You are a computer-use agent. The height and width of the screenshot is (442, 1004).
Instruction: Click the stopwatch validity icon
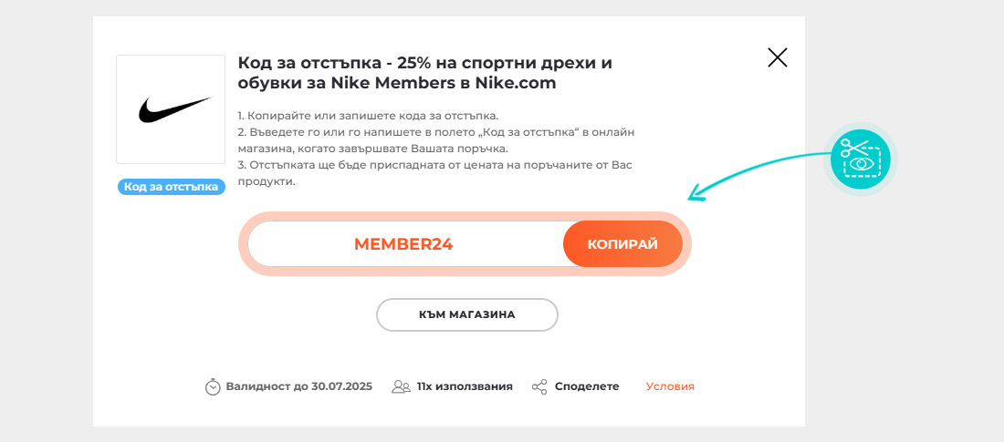tap(213, 387)
